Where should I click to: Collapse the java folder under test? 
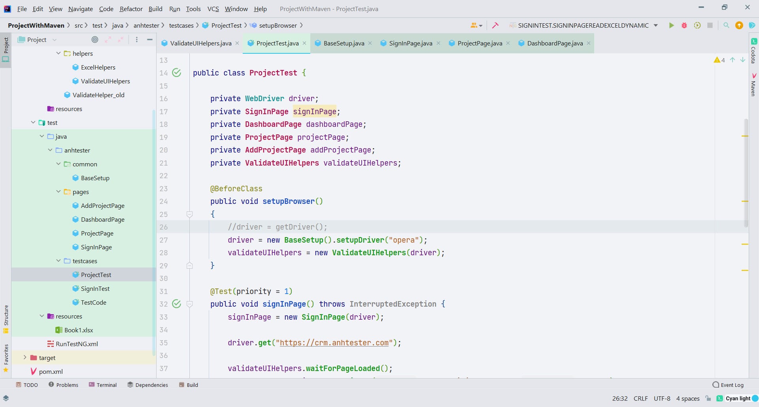point(42,136)
